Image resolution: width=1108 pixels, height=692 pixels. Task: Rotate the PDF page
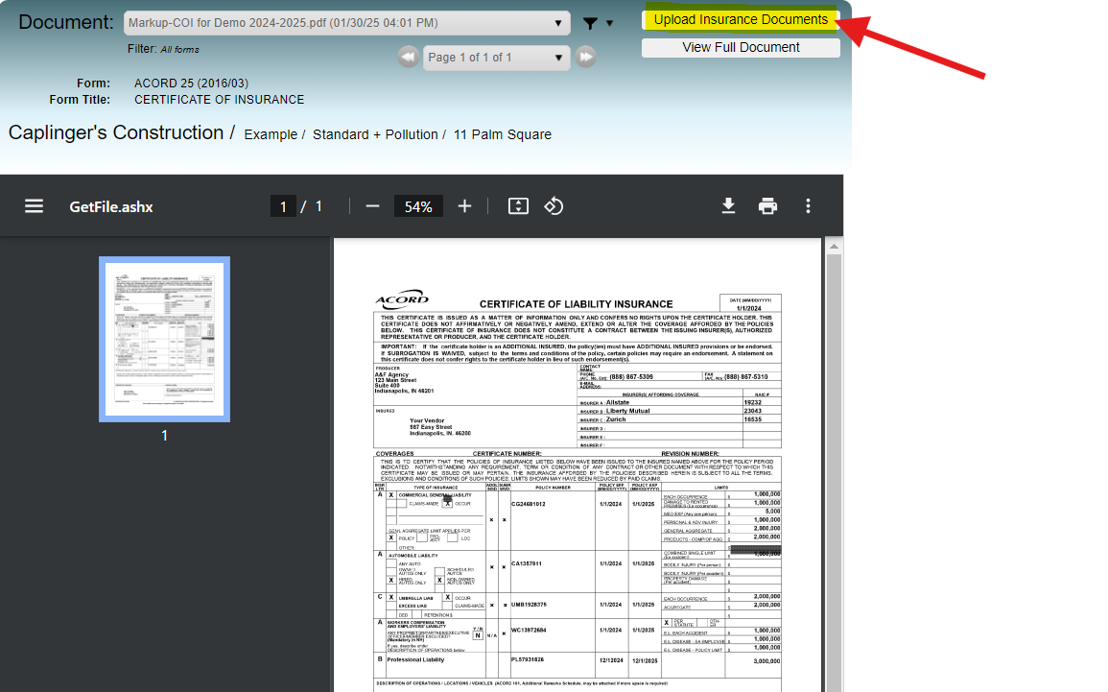click(x=554, y=205)
